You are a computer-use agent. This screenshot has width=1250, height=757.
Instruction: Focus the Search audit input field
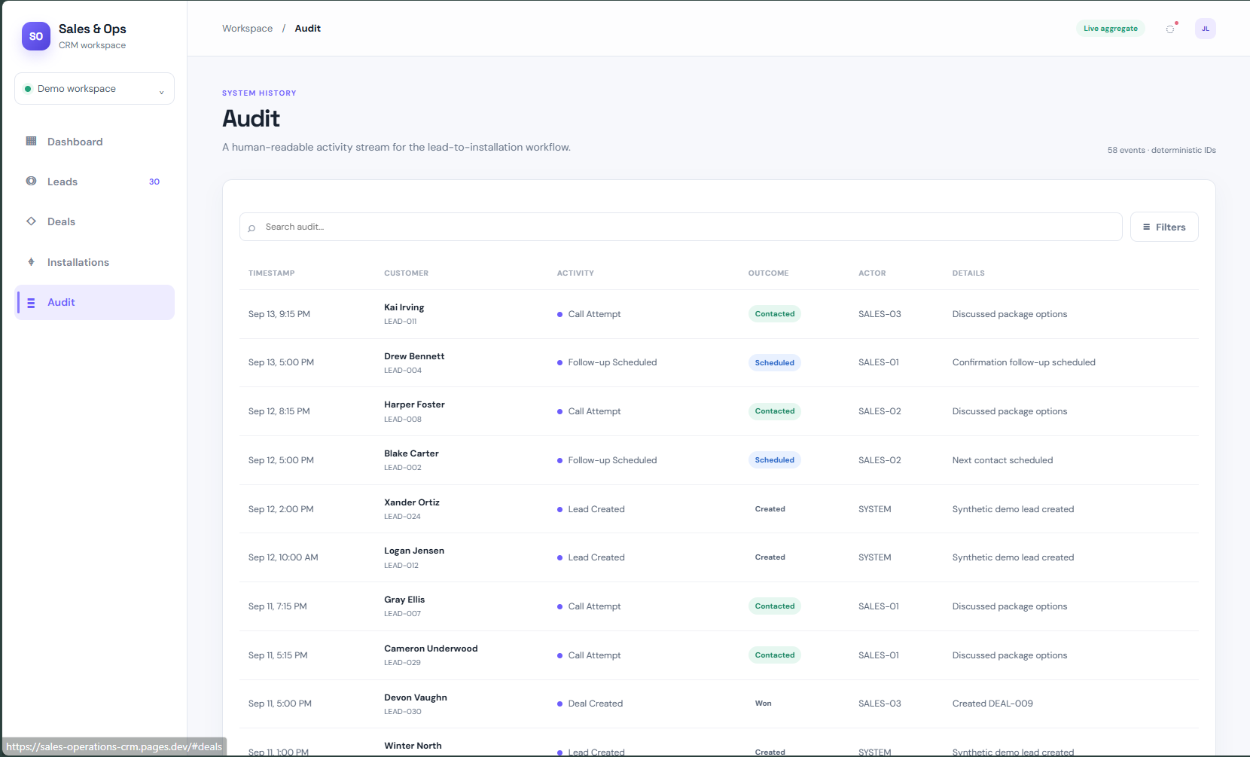pyautogui.click(x=681, y=227)
